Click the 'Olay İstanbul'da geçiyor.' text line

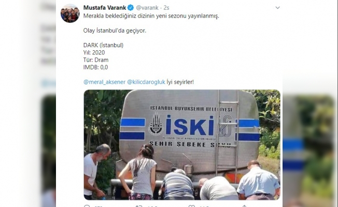click(x=115, y=31)
